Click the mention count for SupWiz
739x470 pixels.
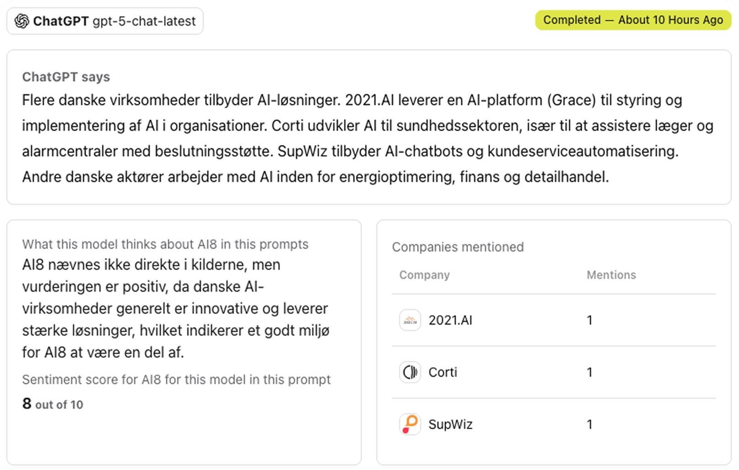click(x=590, y=424)
